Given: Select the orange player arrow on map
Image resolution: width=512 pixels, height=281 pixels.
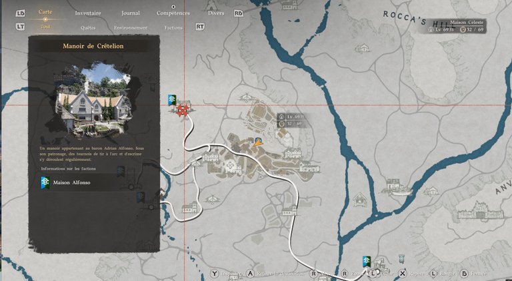Looking at the screenshot, I should [257, 142].
